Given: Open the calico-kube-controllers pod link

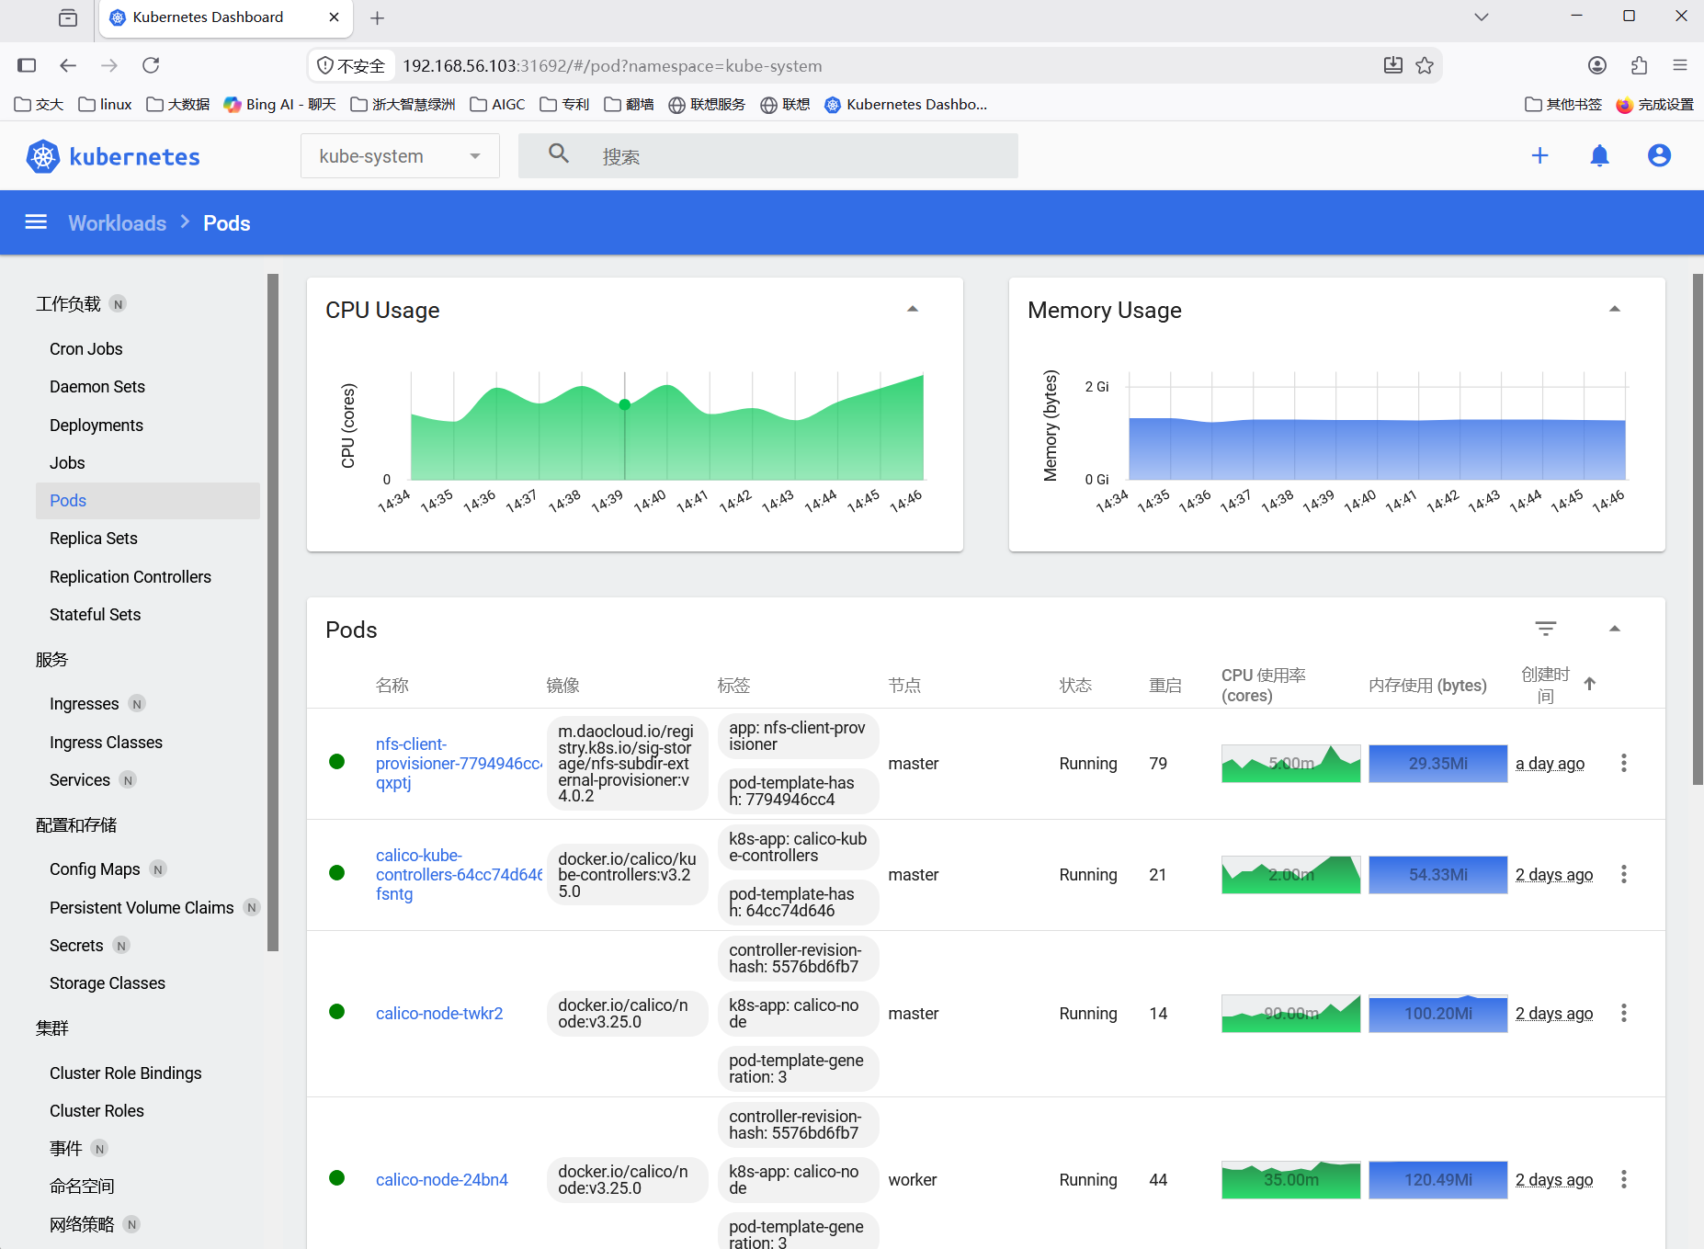Looking at the screenshot, I should (458, 875).
